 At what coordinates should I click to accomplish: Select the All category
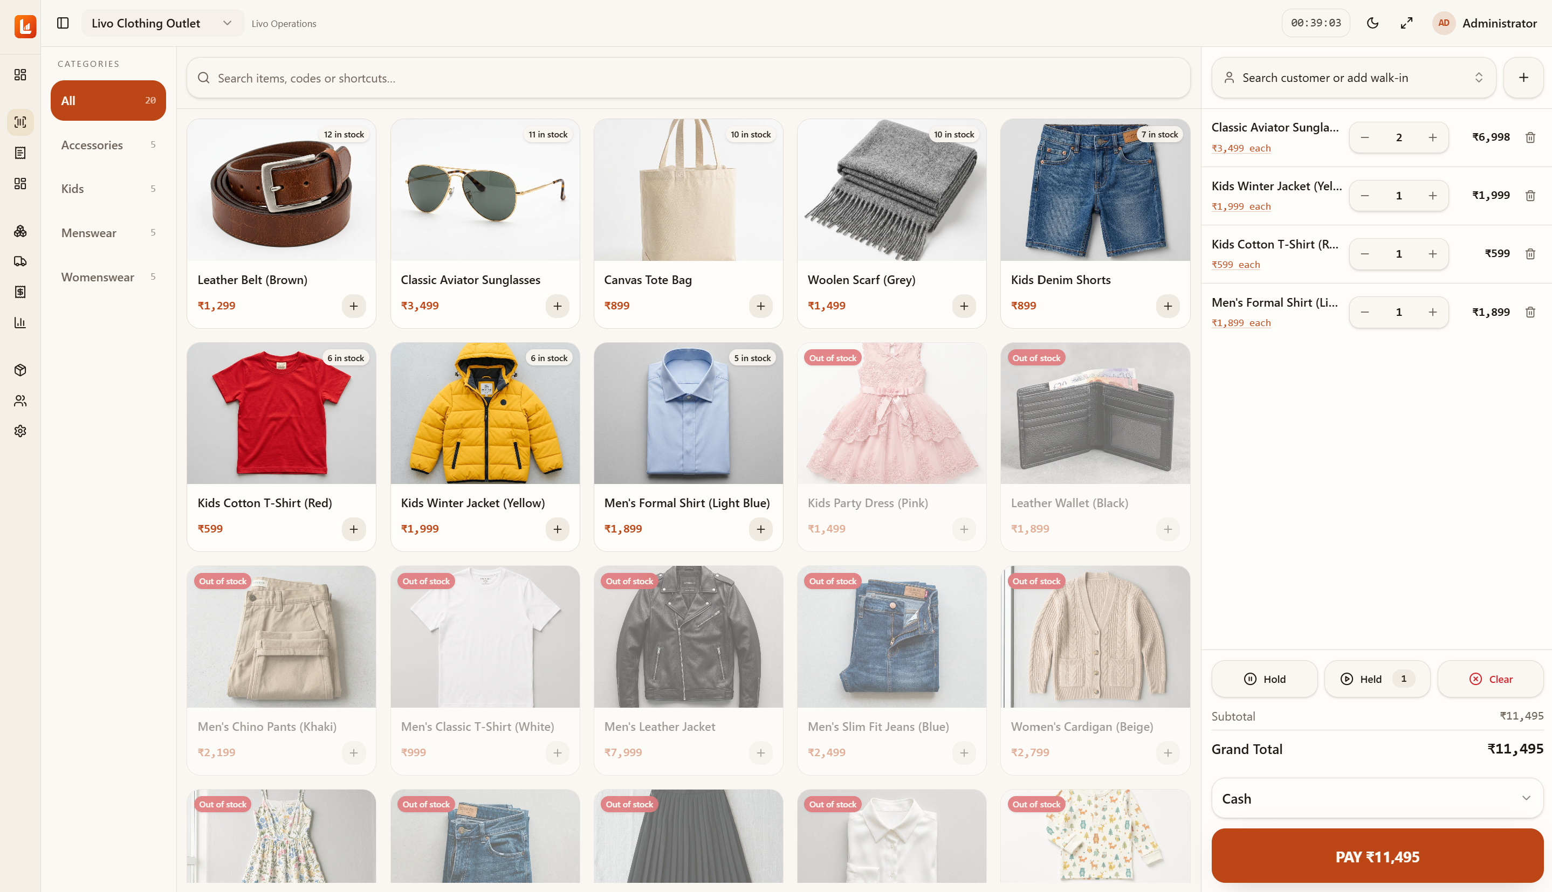coord(108,100)
